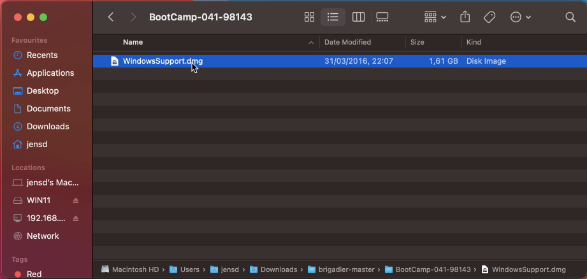587x279 pixels.
Task: Open Documents in sidebar
Action: [x=41, y=109]
